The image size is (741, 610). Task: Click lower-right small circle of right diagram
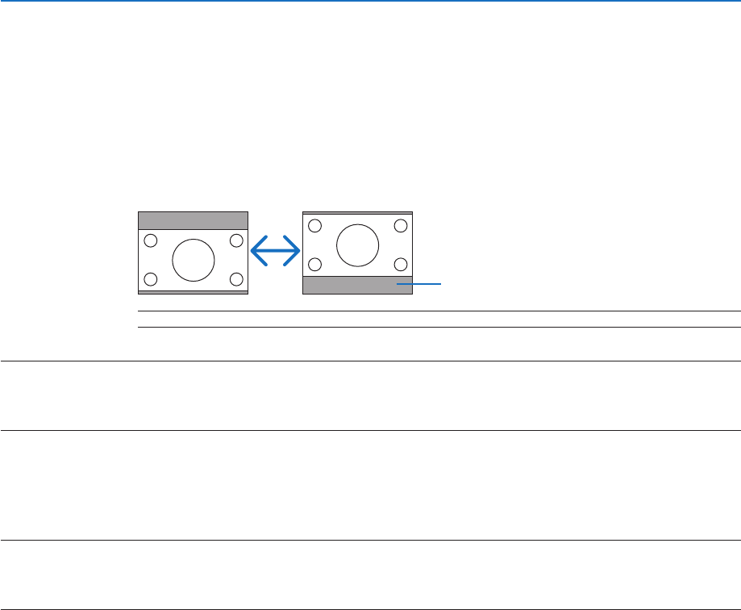tap(401, 265)
